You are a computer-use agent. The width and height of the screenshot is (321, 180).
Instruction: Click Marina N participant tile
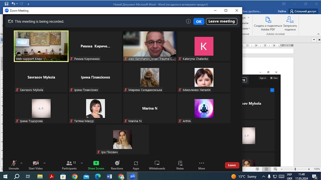pyautogui.click(x=150, y=108)
